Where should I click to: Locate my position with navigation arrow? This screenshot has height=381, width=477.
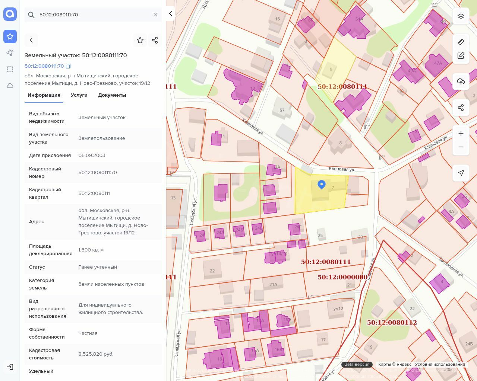(x=461, y=173)
